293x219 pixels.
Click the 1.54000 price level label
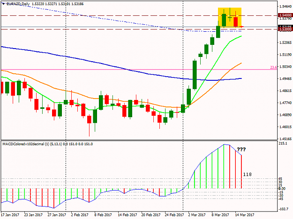[285, 15]
